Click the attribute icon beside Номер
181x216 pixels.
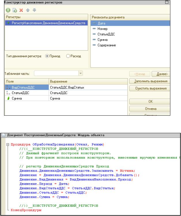pyautogui.click(x=94, y=29)
